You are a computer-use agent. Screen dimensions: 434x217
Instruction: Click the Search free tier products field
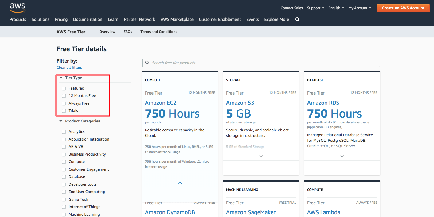pyautogui.click(x=261, y=63)
